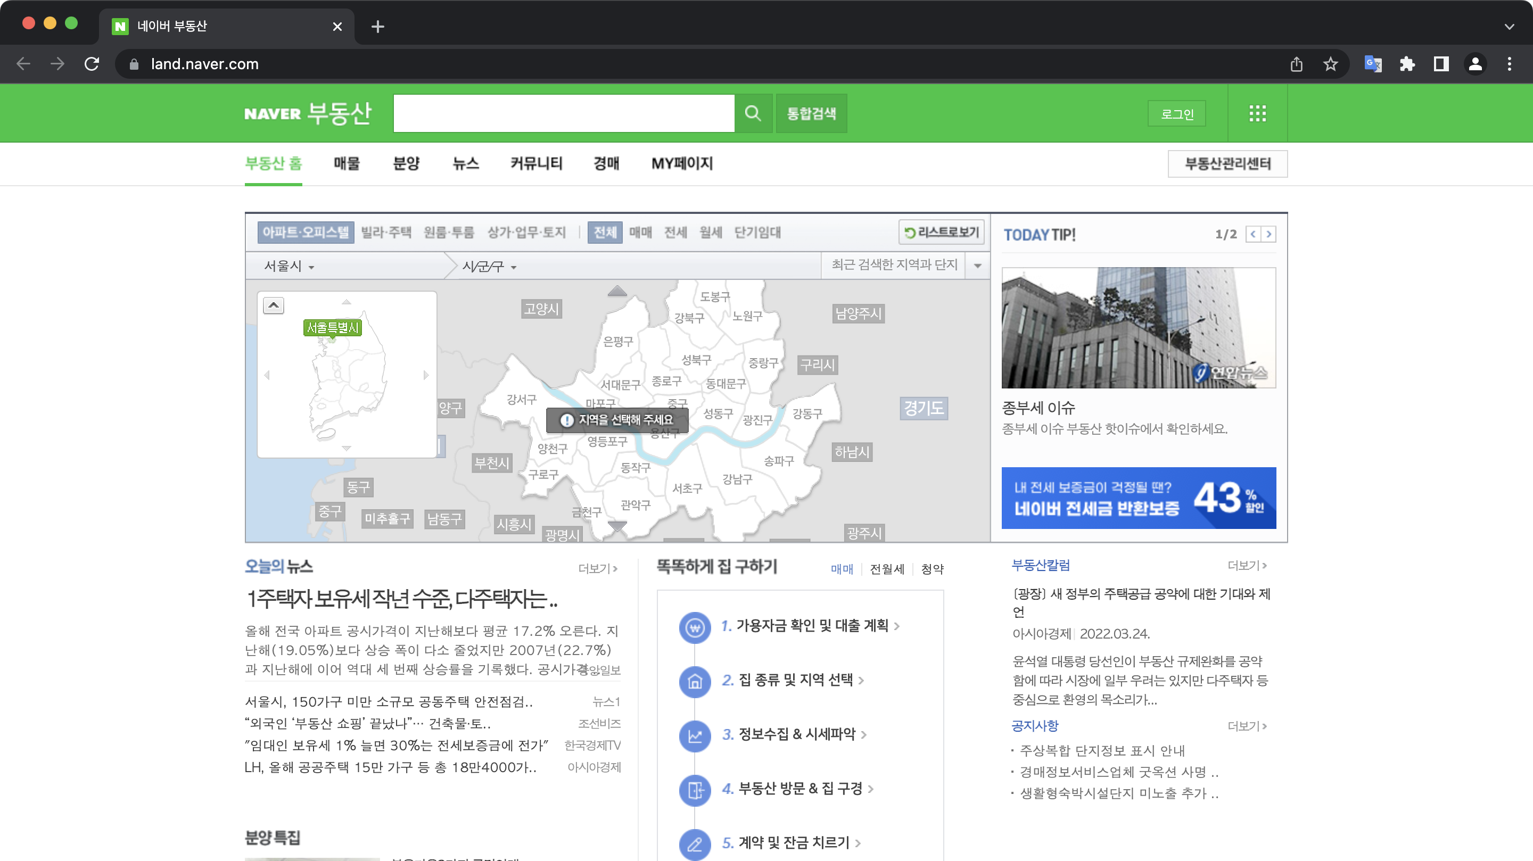Toggle the 아파트·오피스텔 property filter
Viewport: 1533px width, 861px height.
coord(304,232)
